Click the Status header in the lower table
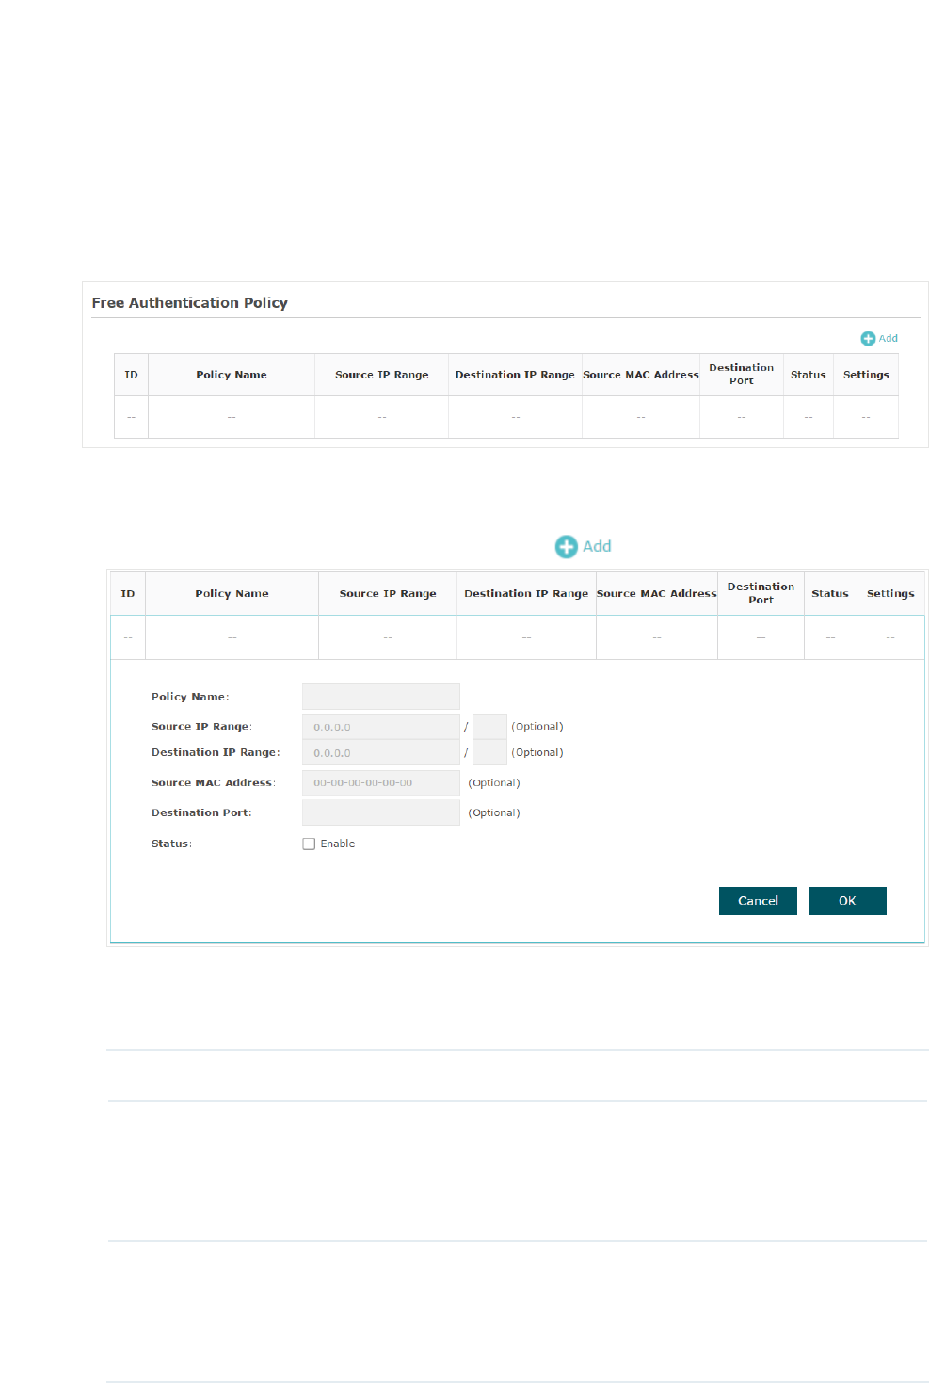929x1383 pixels. tap(830, 594)
